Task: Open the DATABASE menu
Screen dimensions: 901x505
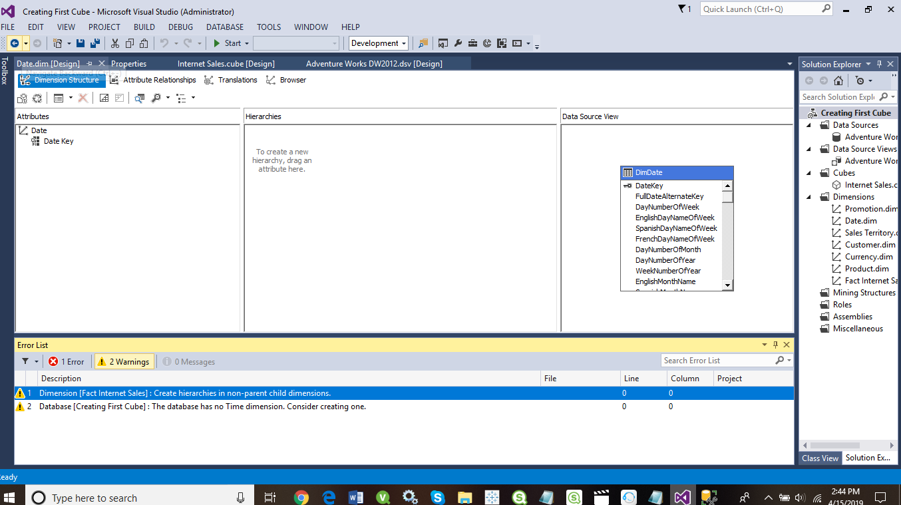Action: pyautogui.click(x=225, y=27)
